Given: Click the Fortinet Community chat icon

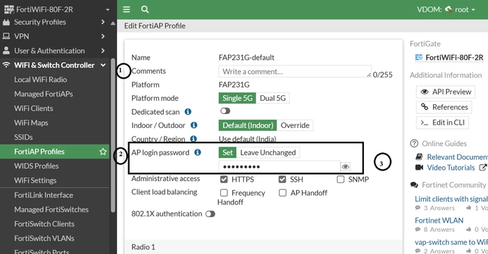Looking at the screenshot, I should pyautogui.click(x=414, y=185).
